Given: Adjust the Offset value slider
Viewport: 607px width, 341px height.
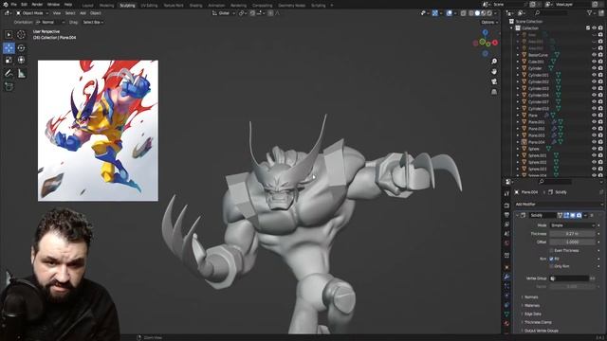Looking at the screenshot, I should [572, 242].
